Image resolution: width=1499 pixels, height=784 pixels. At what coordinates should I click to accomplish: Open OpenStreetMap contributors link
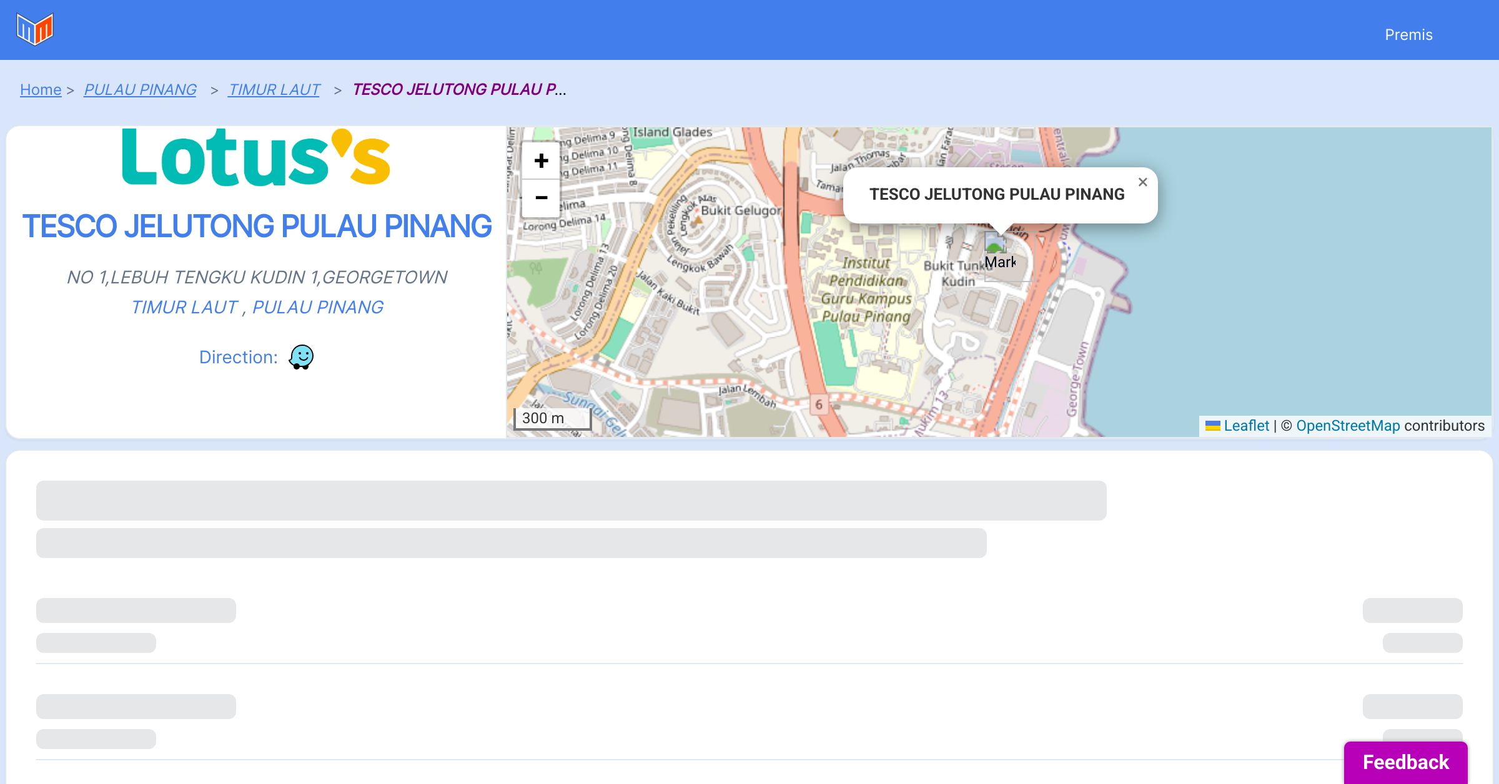tap(1348, 426)
